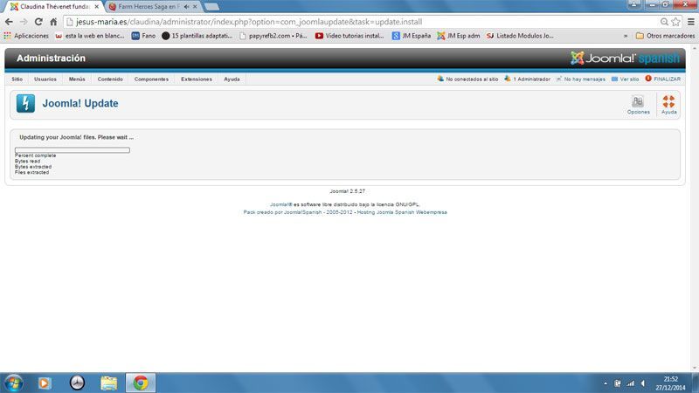Click the network signal tray icon

630,383
